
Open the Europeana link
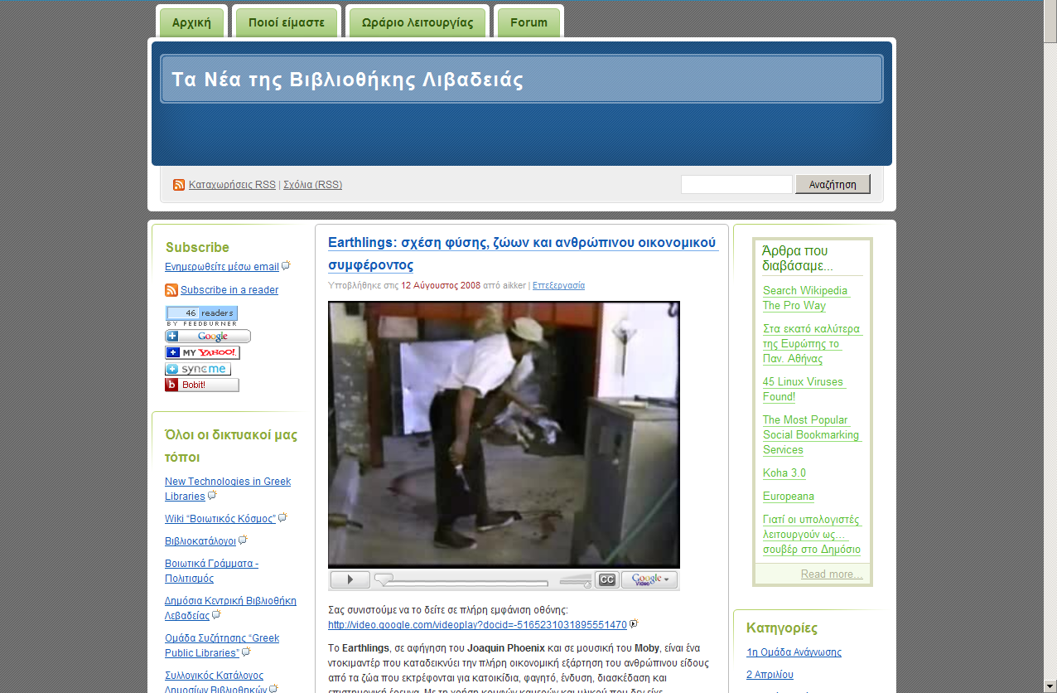point(789,497)
